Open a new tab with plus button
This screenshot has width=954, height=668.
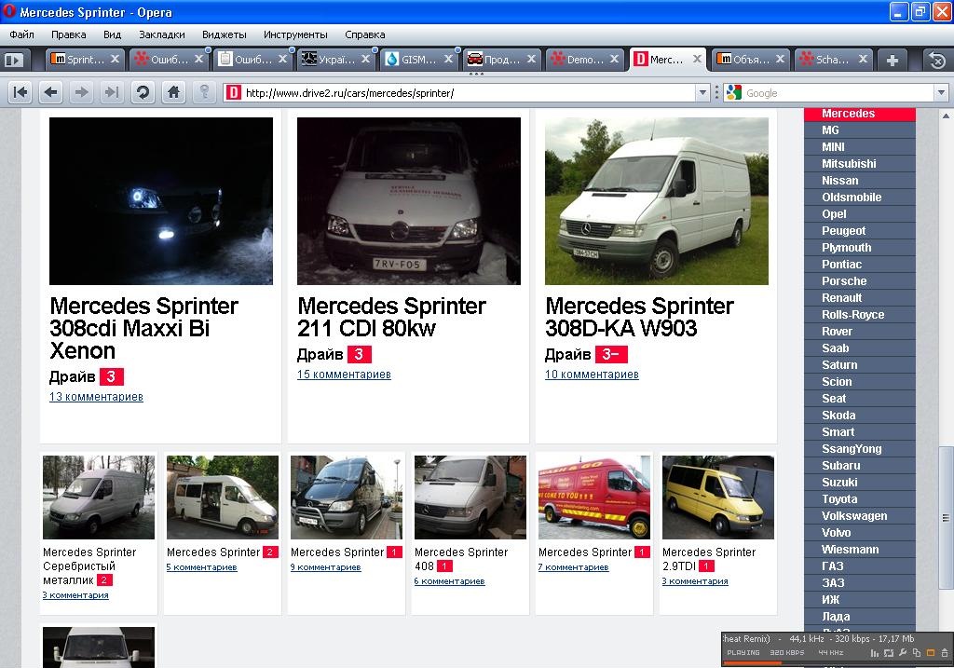pyautogui.click(x=892, y=61)
